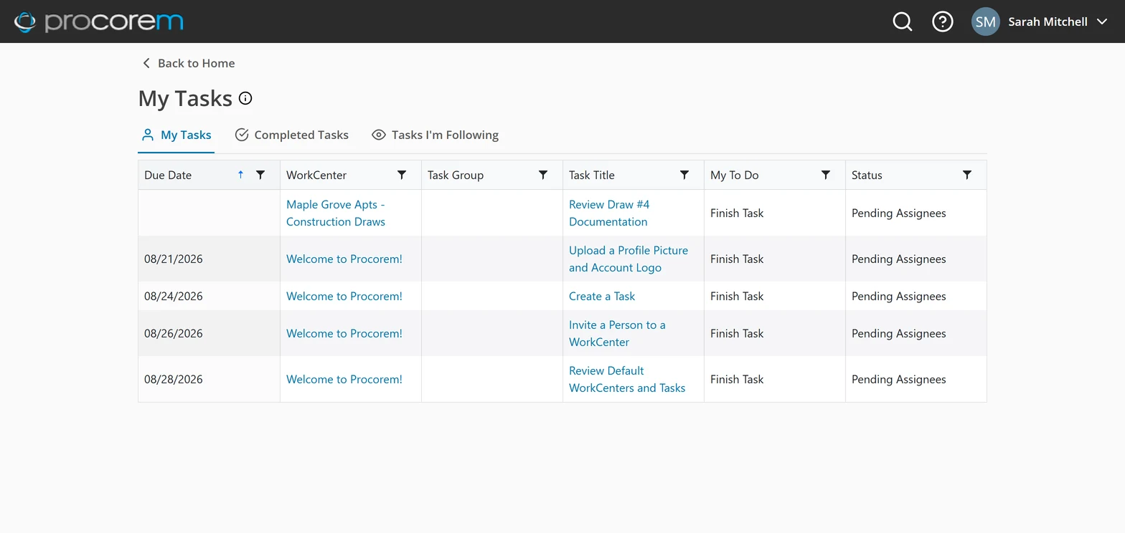Click the Task Group column header

(456, 175)
